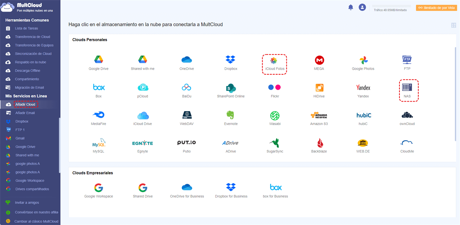Select WEB.DE cloud
460x225 pixels.
[363, 146]
